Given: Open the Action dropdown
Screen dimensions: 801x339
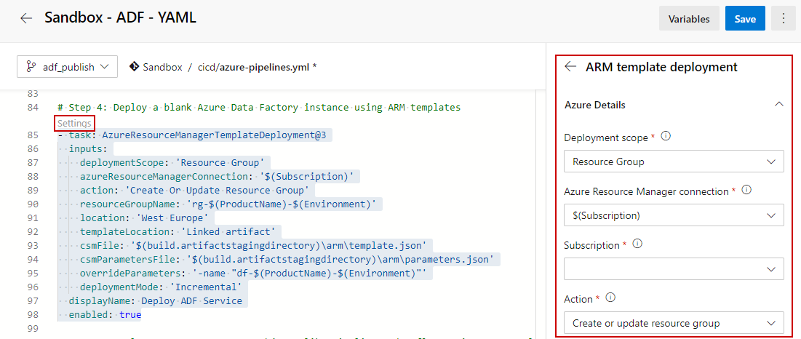Looking at the screenshot, I should pos(674,323).
